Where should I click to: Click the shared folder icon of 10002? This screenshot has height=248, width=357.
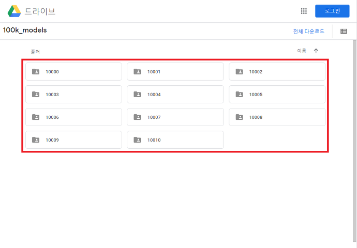pos(239,72)
